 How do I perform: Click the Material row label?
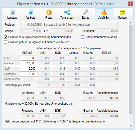pos(12,63)
